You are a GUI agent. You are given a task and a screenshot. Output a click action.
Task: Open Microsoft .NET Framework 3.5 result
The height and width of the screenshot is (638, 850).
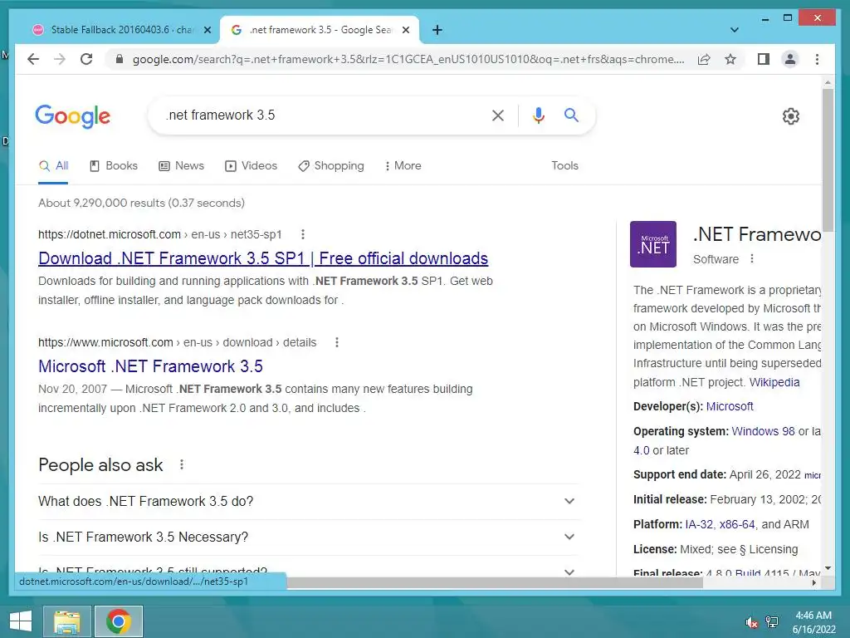coord(150,366)
